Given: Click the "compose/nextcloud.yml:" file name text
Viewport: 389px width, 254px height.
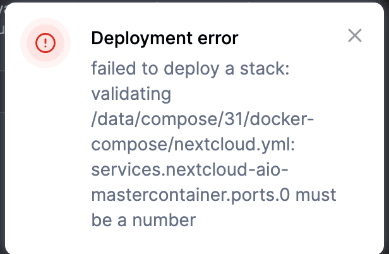Looking at the screenshot, I should point(189,145).
